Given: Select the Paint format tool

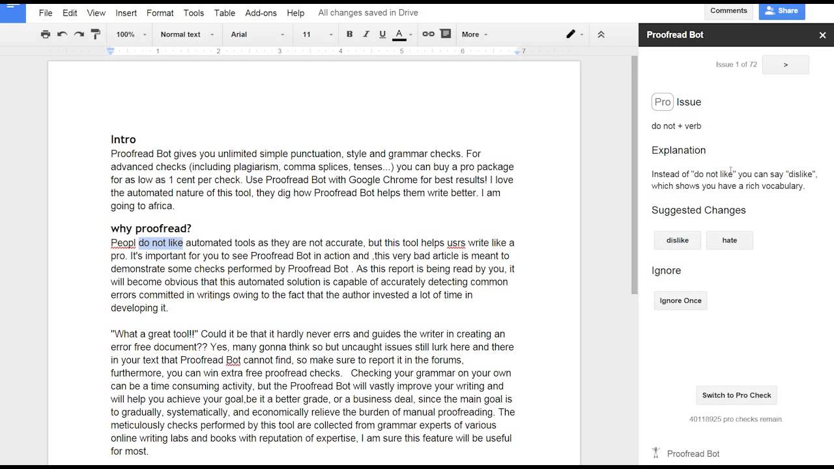Looking at the screenshot, I should point(96,35).
